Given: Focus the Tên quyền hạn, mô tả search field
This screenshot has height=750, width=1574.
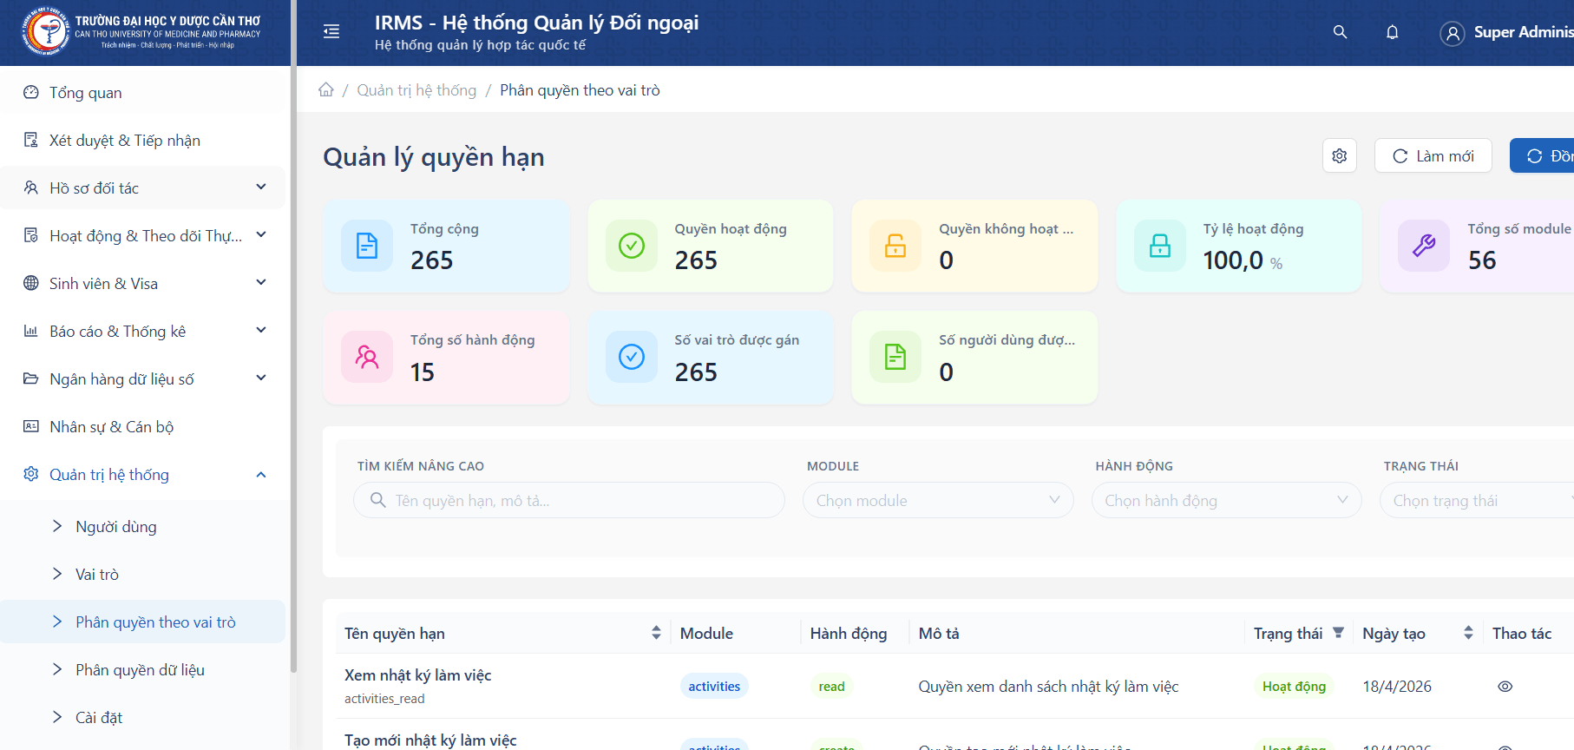Looking at the screenshot, I should [x=569, y=500].
